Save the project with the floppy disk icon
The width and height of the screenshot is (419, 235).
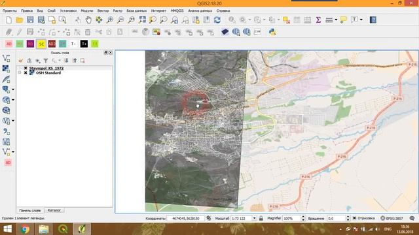pos(30,20)
